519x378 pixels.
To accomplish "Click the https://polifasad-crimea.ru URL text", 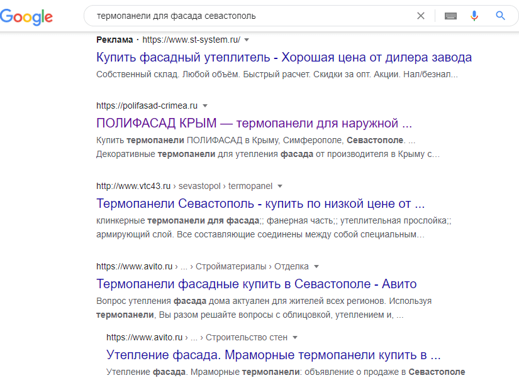I will click(147, 105).
